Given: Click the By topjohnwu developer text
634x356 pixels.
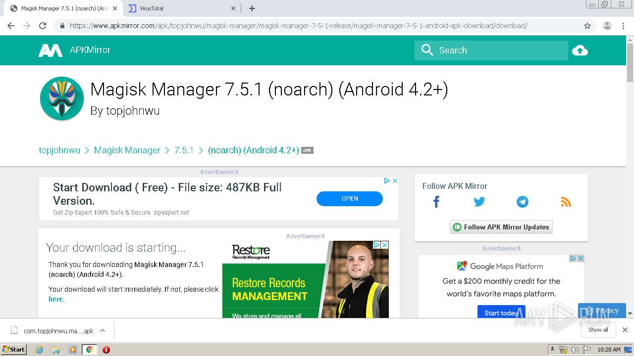Looking at the screenshot, I should click(x=125, y=111).
